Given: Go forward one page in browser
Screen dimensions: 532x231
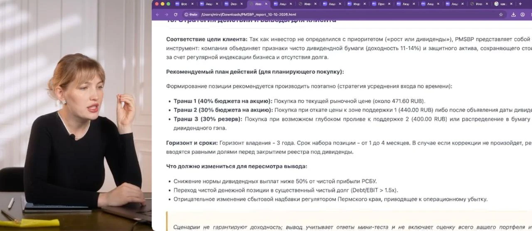Looking at the screenshot, I should coord(166,14).
